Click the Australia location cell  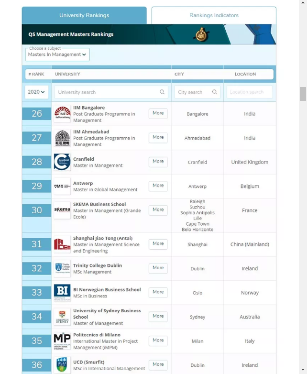[250, 317]
